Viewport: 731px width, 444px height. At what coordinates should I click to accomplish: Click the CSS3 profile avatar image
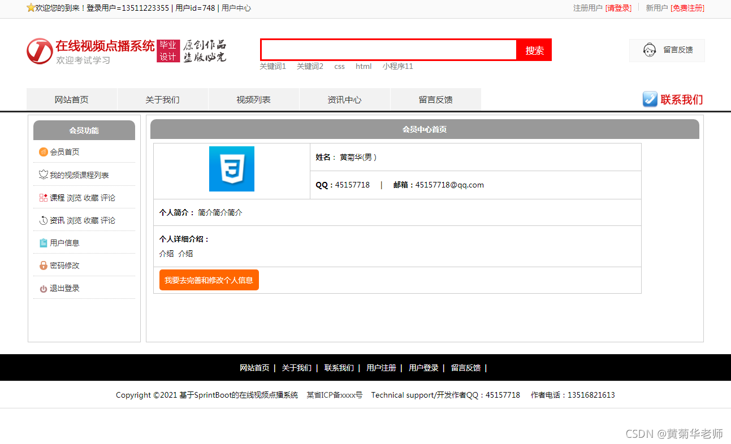coord(231,169)
